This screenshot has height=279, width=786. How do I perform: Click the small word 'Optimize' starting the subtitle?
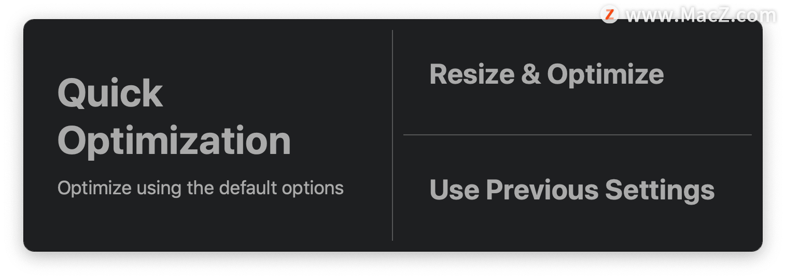[94, 188]
